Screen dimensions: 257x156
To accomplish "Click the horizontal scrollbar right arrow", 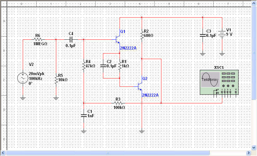I will tap(248, 153).
